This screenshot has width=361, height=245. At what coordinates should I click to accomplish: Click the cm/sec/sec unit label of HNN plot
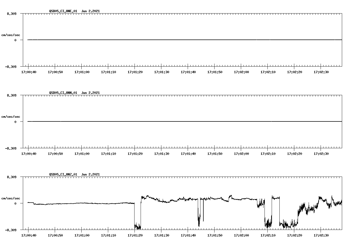11,117
